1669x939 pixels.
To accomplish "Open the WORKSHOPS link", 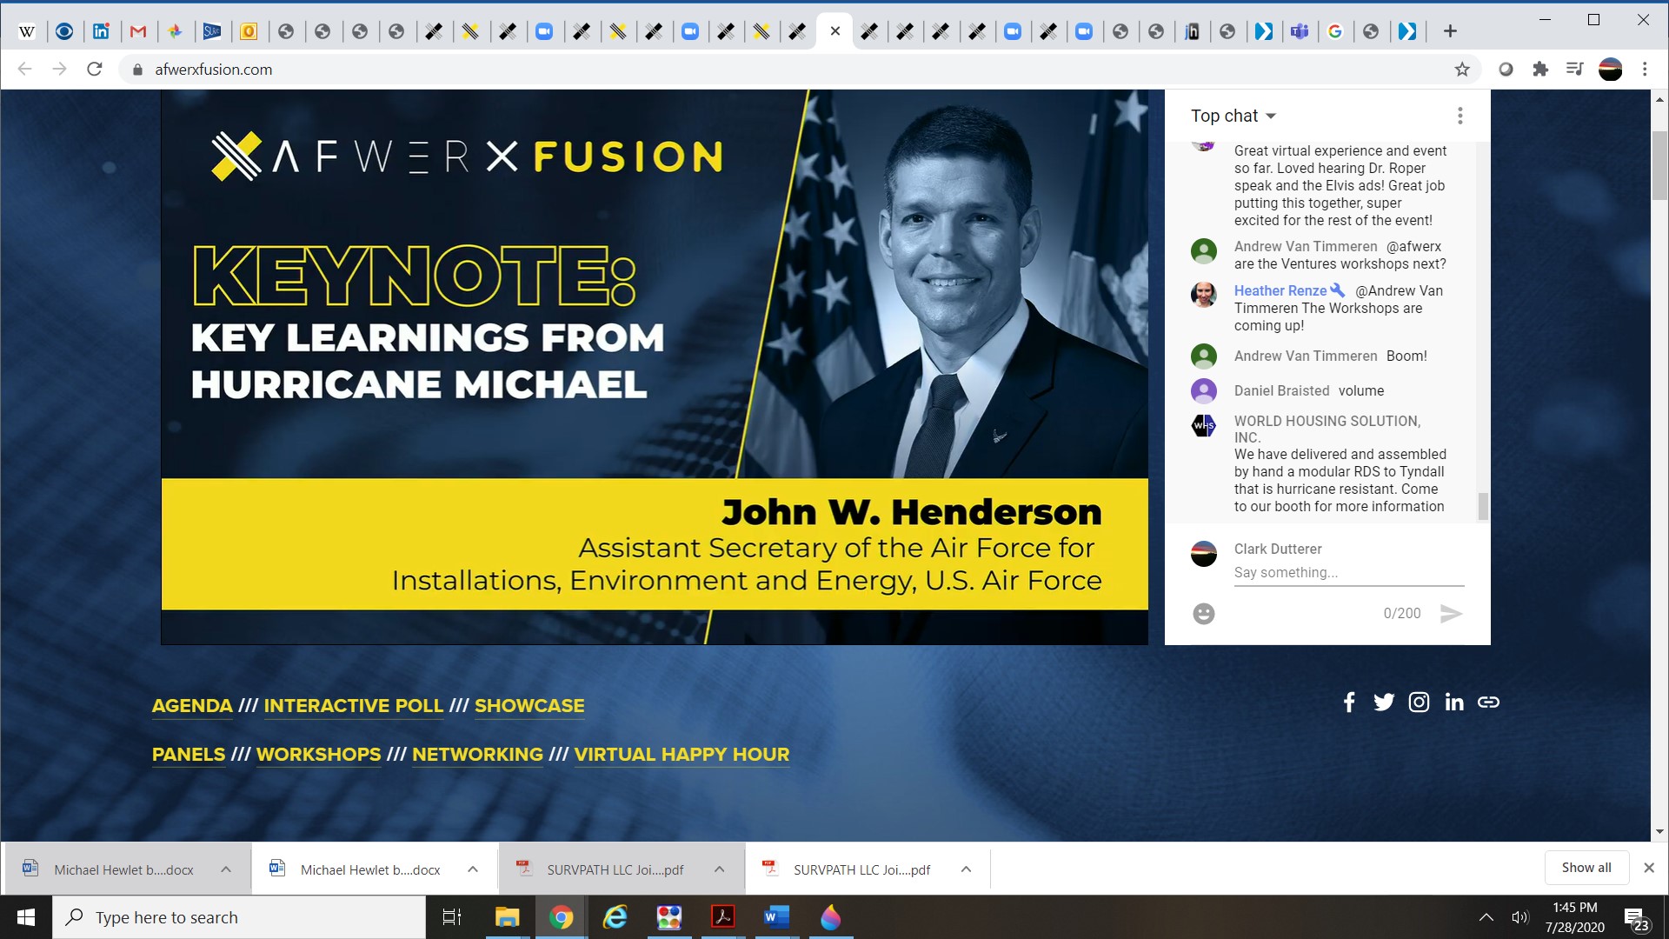I will coord(319,755).
